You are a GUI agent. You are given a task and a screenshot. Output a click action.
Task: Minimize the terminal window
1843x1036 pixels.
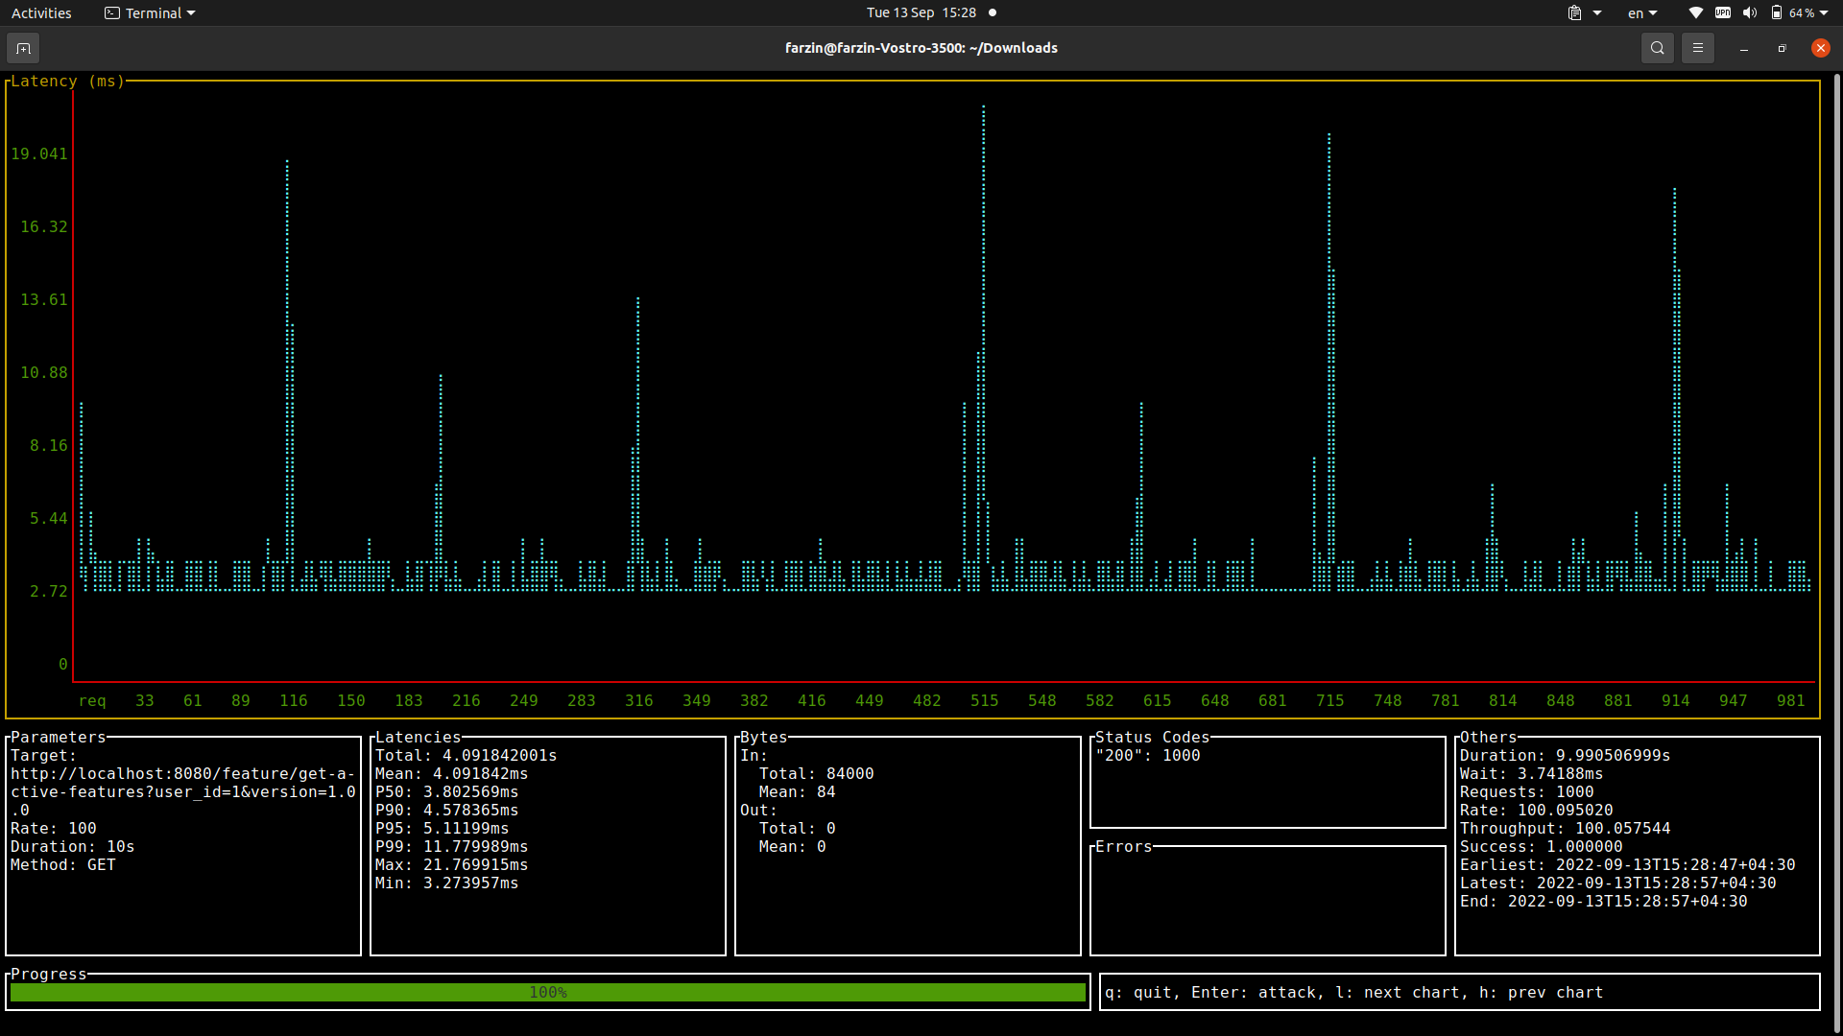pos(1743,48)
